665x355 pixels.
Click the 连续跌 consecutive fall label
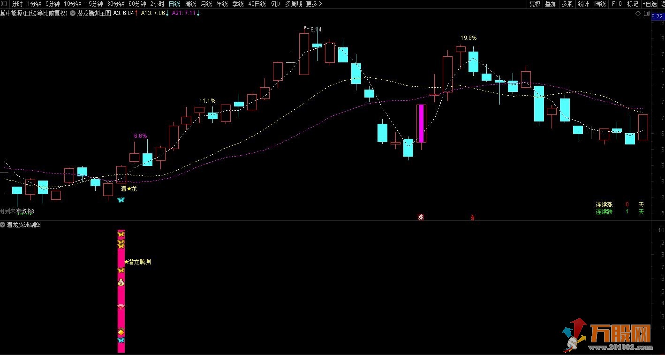point(604,211)
